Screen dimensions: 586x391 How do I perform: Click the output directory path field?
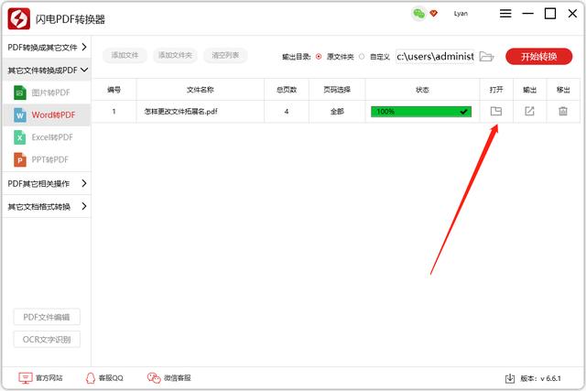435,56
